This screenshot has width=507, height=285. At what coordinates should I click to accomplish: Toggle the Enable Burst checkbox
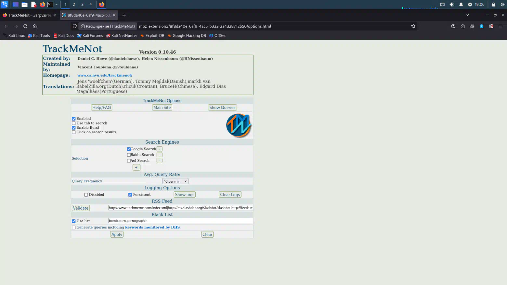(x=74, y=128)
